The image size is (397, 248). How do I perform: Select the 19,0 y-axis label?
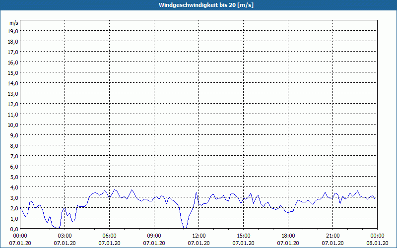[13, 31]
